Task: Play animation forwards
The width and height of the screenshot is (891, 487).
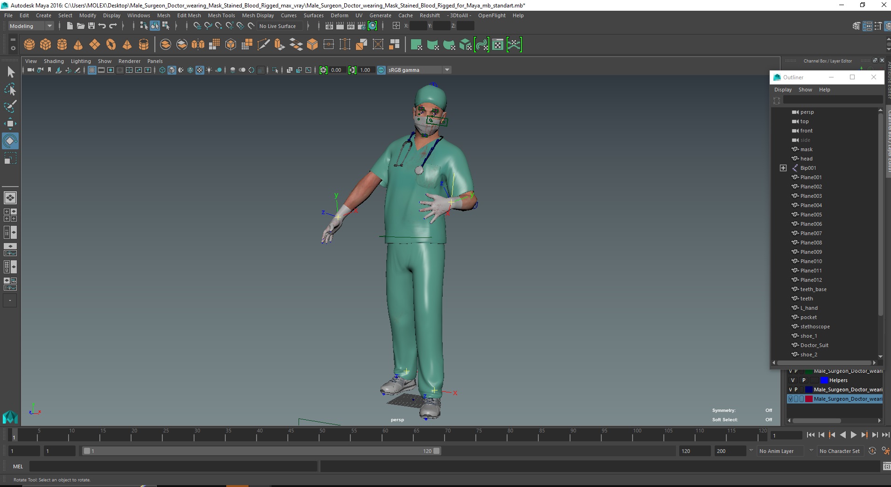Action: coord(853,435)
